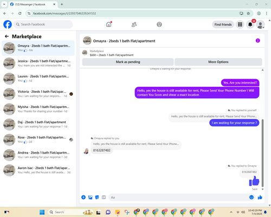Open site information icon in address bar

[29, 14]
